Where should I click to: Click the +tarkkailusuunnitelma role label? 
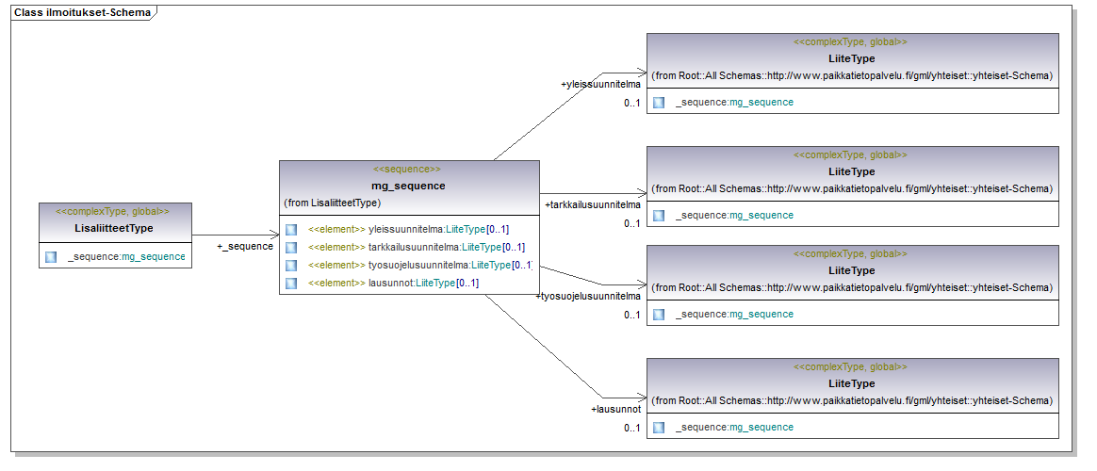593,204
